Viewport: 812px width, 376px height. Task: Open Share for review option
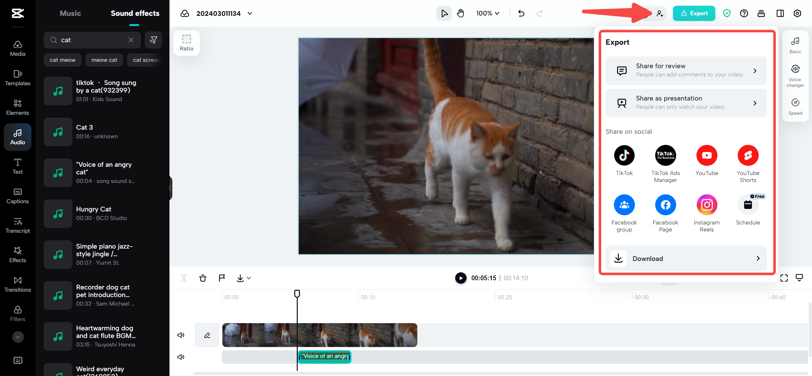[686, 70]
